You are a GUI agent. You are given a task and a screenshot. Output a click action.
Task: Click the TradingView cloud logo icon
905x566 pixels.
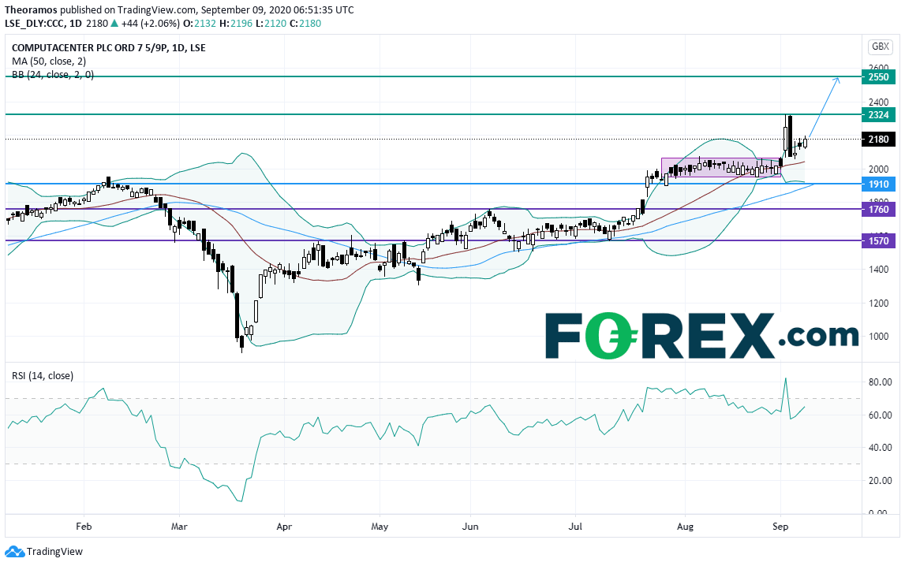point(14,552)
